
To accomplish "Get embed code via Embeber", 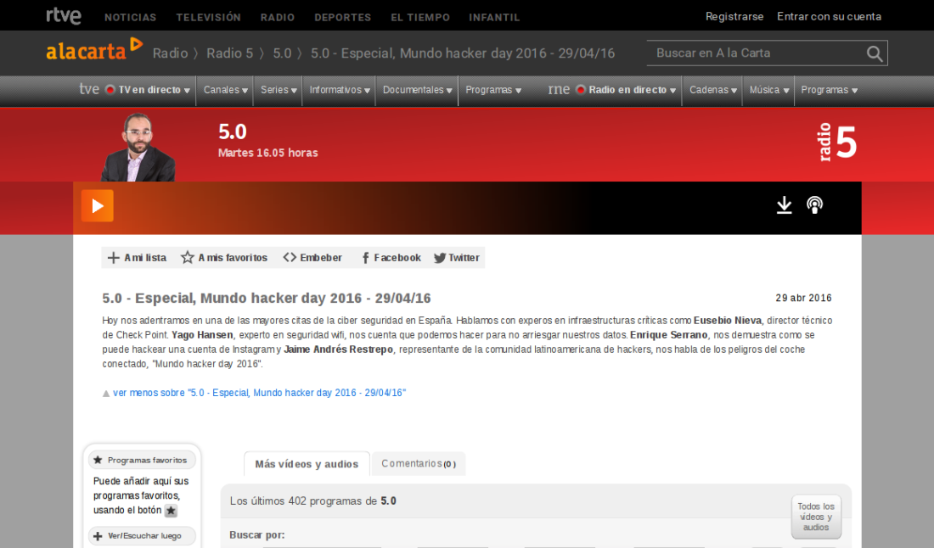I will tap(312, 258).
